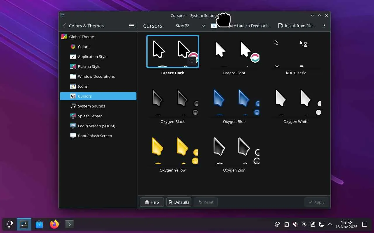374x233 pixels.
Task: Open the brightness tray icon
Action: 304,224
